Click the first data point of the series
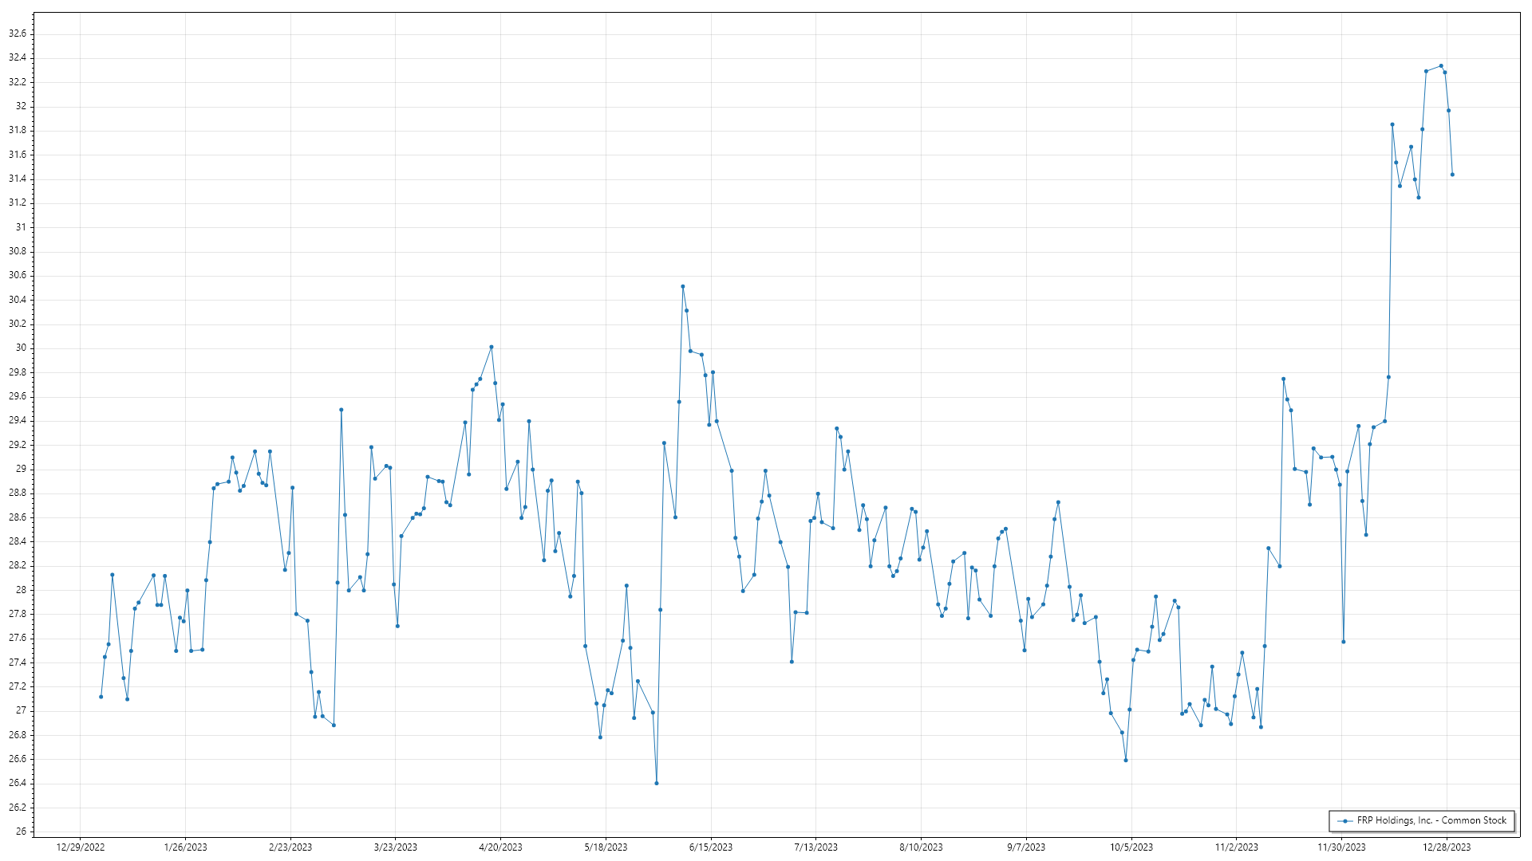1532x861 pixels. [x=101, y=697]
